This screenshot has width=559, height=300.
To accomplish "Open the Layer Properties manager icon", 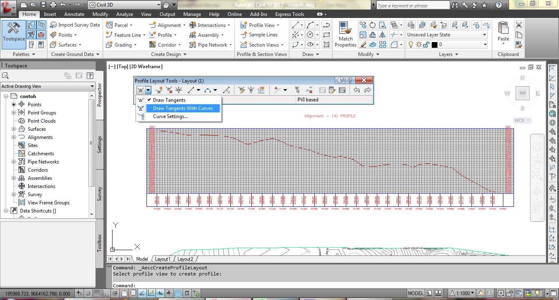I will pos(411,25).
